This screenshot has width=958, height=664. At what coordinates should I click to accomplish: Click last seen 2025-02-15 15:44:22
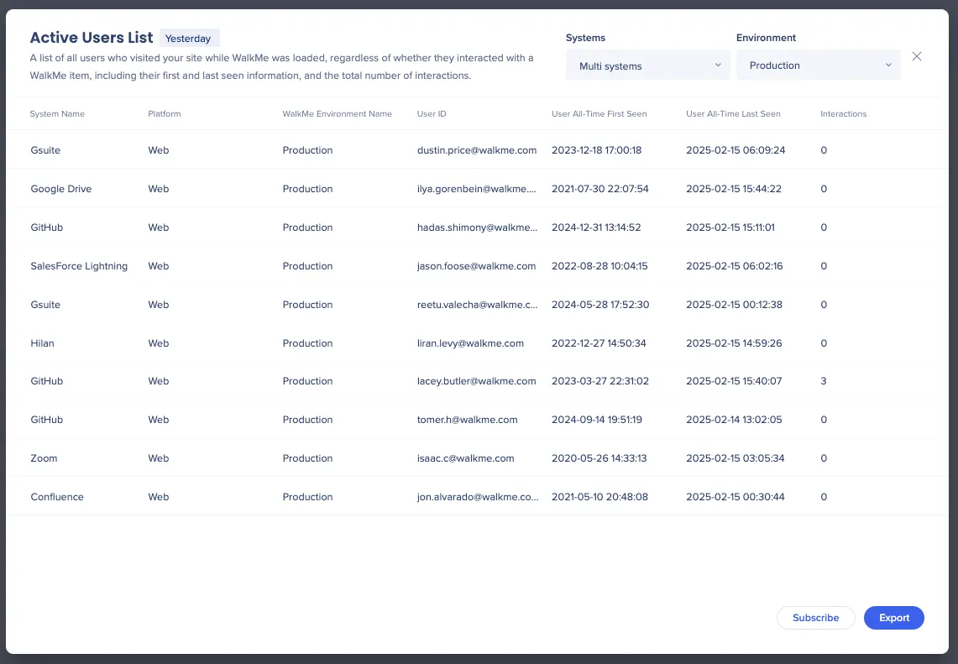point(734,189)
